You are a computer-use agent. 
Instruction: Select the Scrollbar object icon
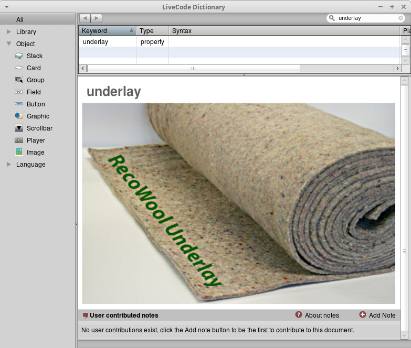pos(19,128)
